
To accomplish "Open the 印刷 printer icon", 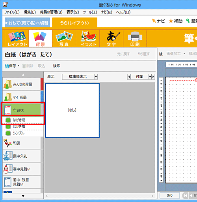I will (135, 38).
